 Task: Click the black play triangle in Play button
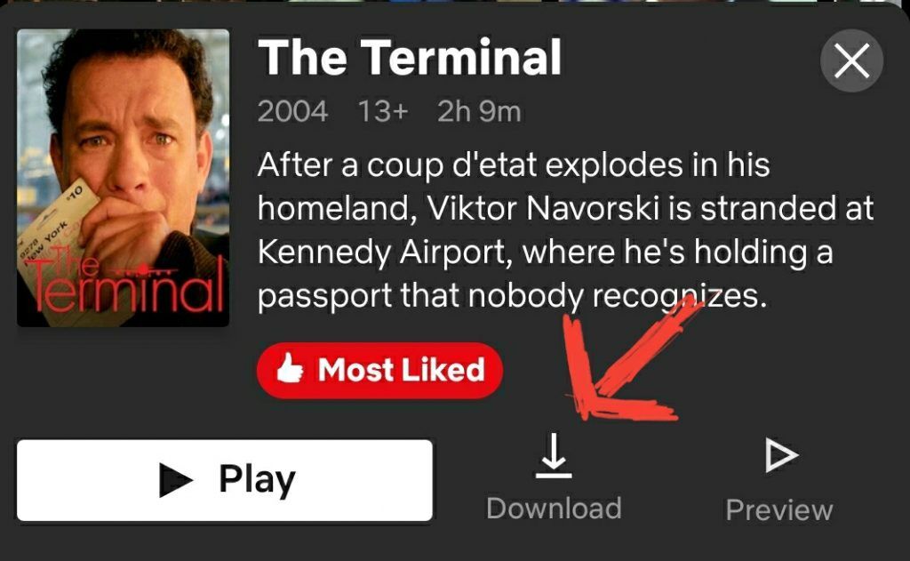tap(175, 480)
